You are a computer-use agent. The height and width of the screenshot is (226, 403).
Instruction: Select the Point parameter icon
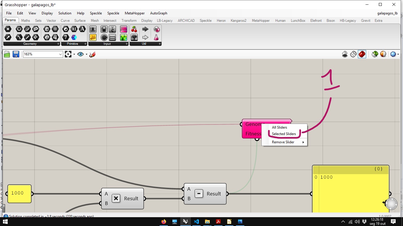point(8,29)
